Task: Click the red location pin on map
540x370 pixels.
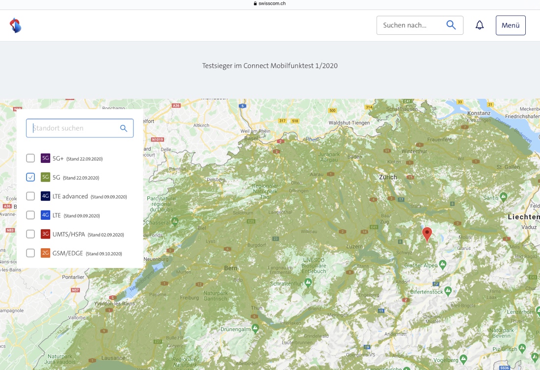Action: [x=427, y=234]
